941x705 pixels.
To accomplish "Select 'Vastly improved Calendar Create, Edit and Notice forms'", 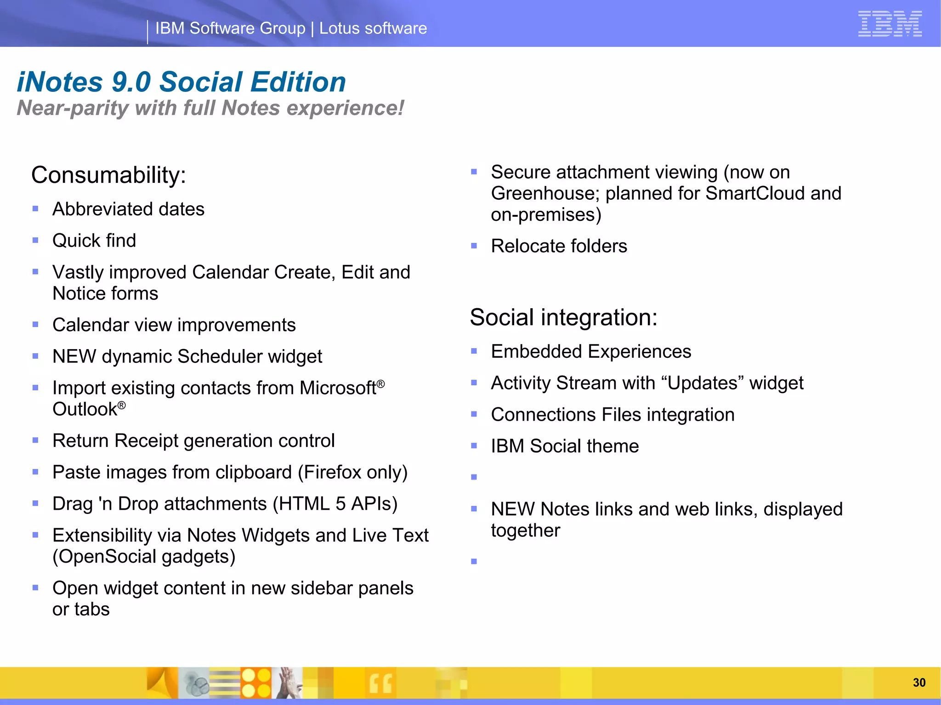I will tap(231, 282).
